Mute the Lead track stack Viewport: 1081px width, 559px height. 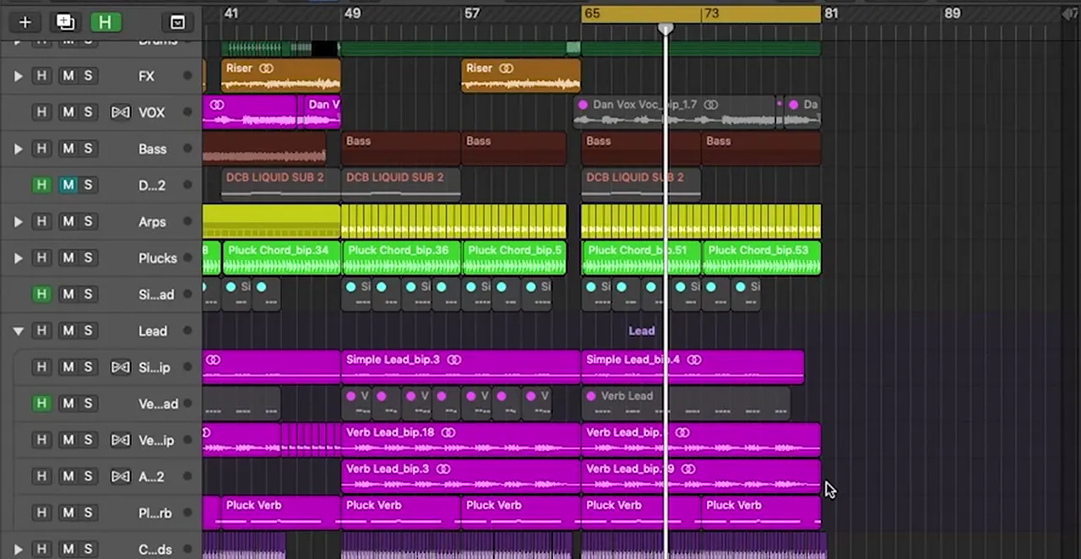(68, 331)
